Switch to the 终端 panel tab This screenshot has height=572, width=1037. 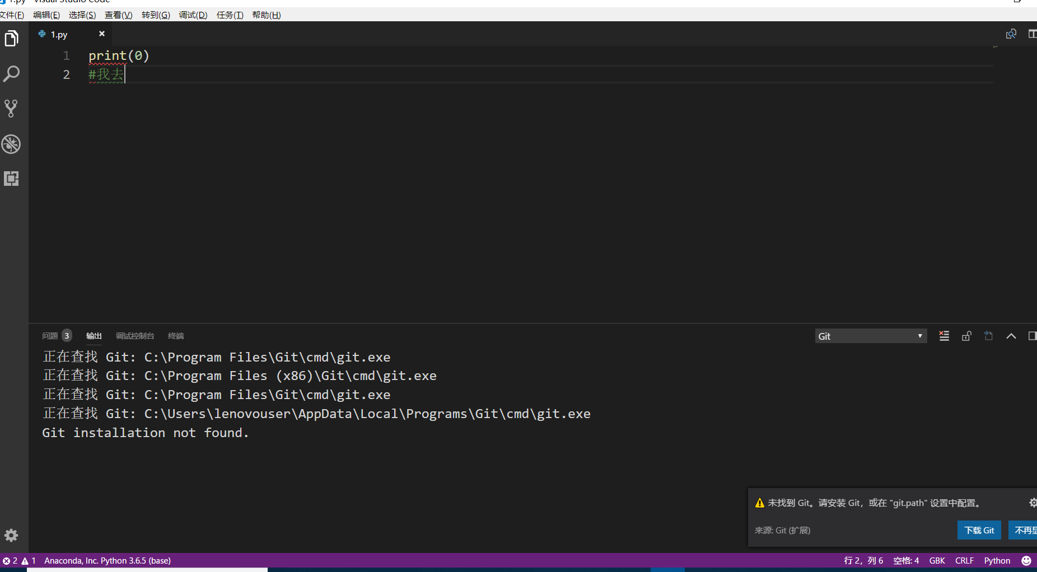pyautogui.click(x=176, y=336)
